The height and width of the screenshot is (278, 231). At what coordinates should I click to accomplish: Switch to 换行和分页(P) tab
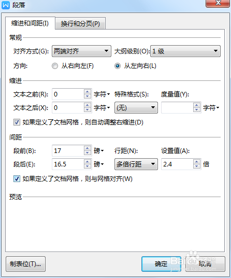(x=80, y=23)
